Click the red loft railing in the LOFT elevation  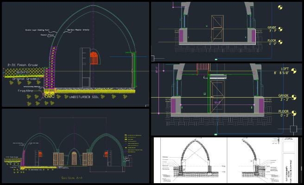point(203,67)
